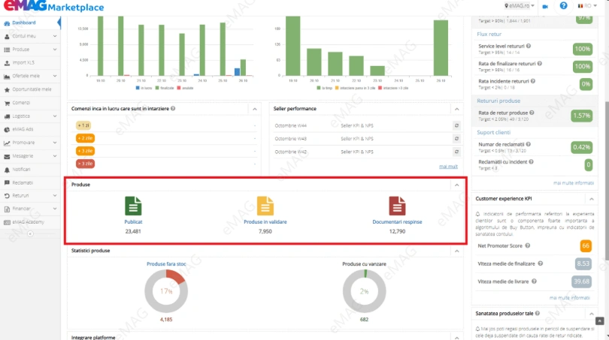Click the Produse fara stoc donut chart
The image size is (609, 340).
165,290
